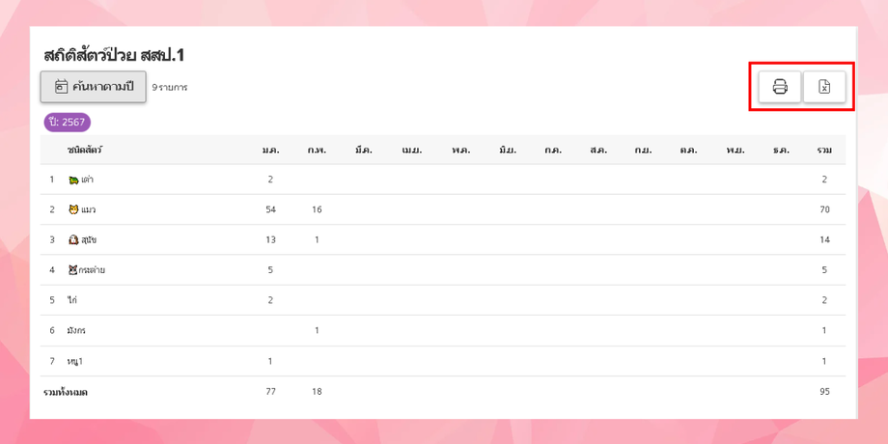This screenshot has width=888, height=444.
Task: Click the turtle icon in row 1
Action: [x=73, y=180]
